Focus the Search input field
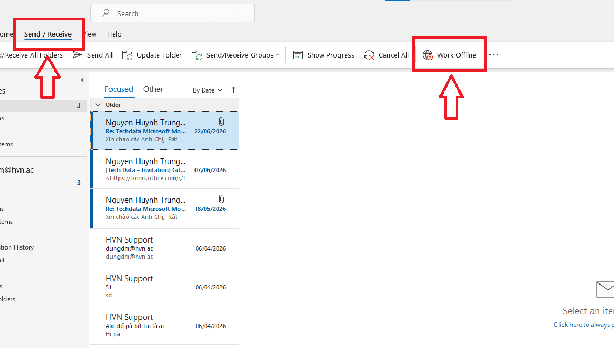The image size is (614, 348). pyautogui.click(x=173, y=13)
